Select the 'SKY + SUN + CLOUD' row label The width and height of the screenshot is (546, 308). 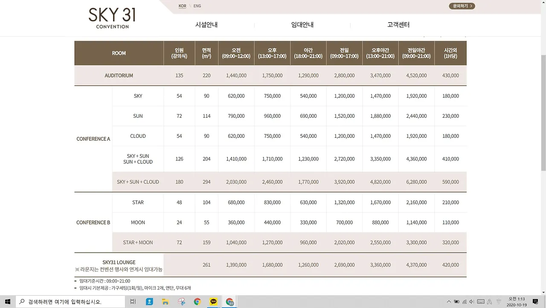138,182
